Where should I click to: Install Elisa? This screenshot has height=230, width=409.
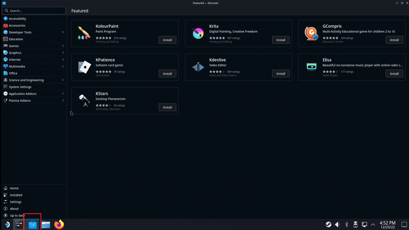(394, 74)
